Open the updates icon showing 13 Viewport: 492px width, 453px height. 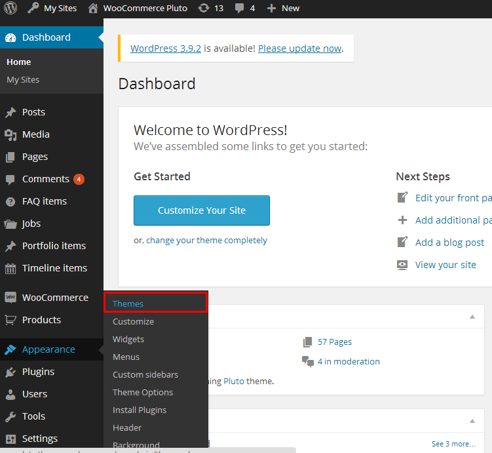204,8
